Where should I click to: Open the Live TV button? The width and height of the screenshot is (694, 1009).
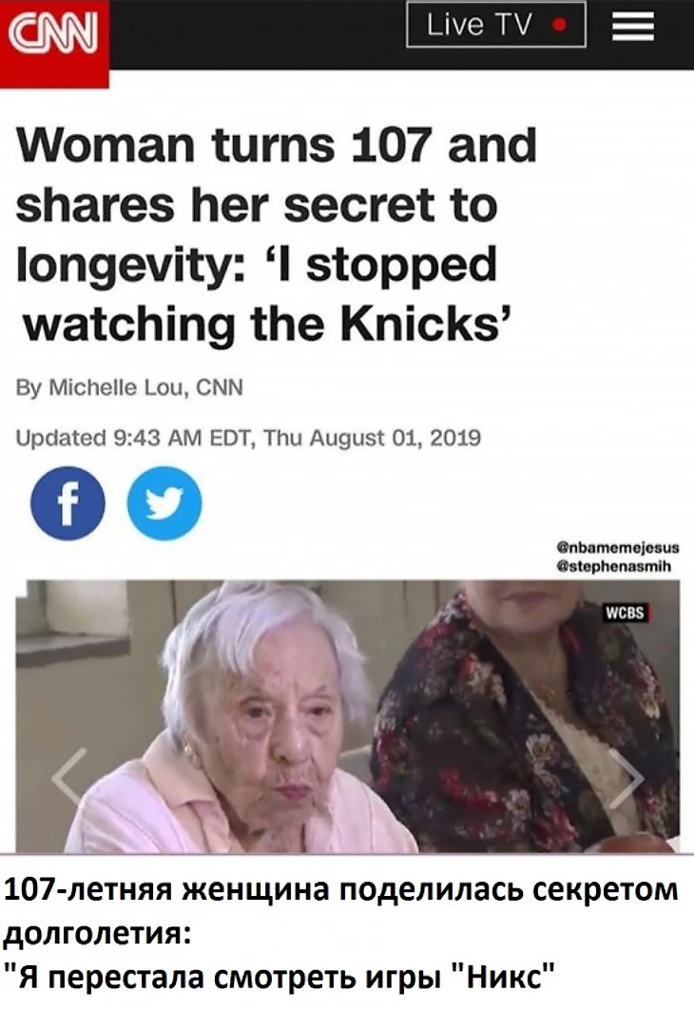click(x=495, y=25)
